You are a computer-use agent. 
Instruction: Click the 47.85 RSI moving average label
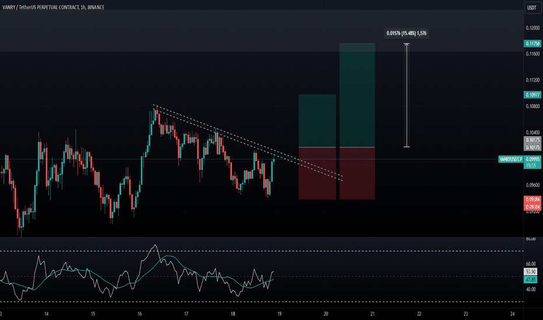531,279
